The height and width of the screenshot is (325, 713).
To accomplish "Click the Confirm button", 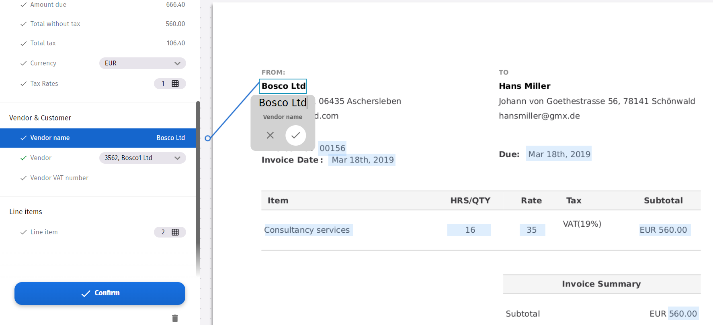I will [100, 293].
